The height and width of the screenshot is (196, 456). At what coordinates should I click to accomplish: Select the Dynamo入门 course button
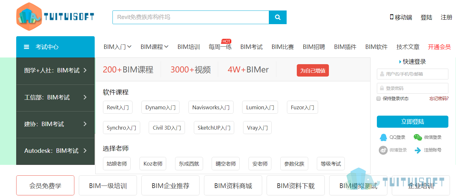coord(160,107)
